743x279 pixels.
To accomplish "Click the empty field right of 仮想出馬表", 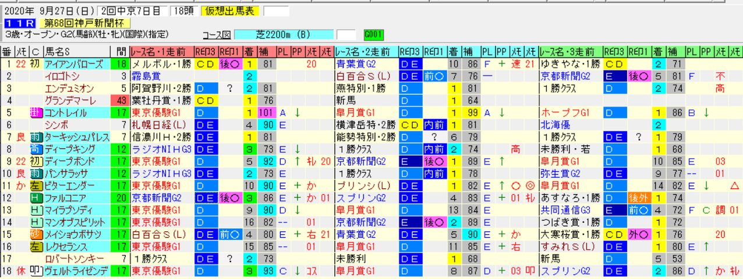I will tap(276, 11).
